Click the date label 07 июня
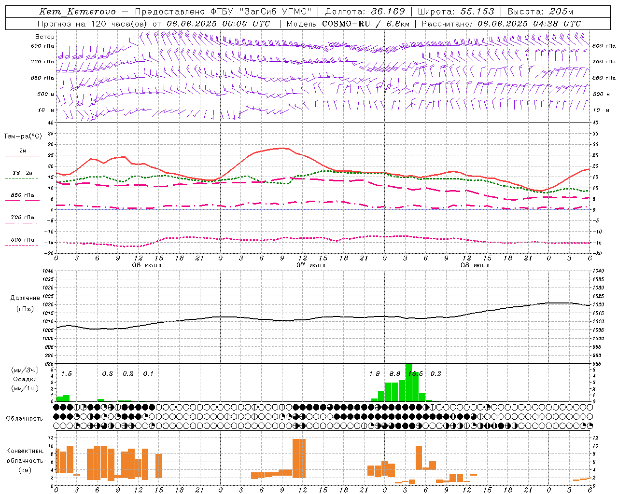The image size is (618, 494). tap(311, 265)
